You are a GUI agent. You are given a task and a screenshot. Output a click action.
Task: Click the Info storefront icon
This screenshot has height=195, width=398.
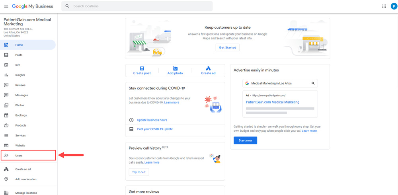(x=6, y=65)
